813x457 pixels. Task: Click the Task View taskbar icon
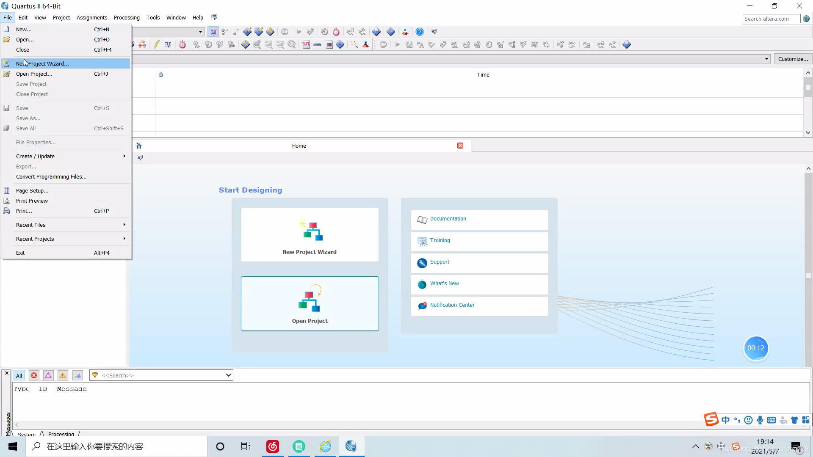pyautogui.click(x=246, y=446)
